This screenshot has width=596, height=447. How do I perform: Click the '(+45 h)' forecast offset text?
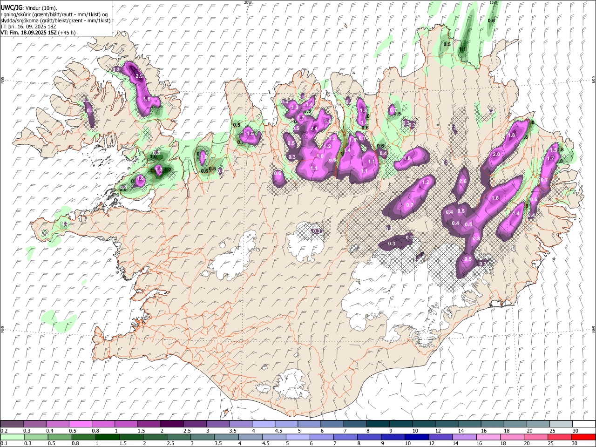67,33
